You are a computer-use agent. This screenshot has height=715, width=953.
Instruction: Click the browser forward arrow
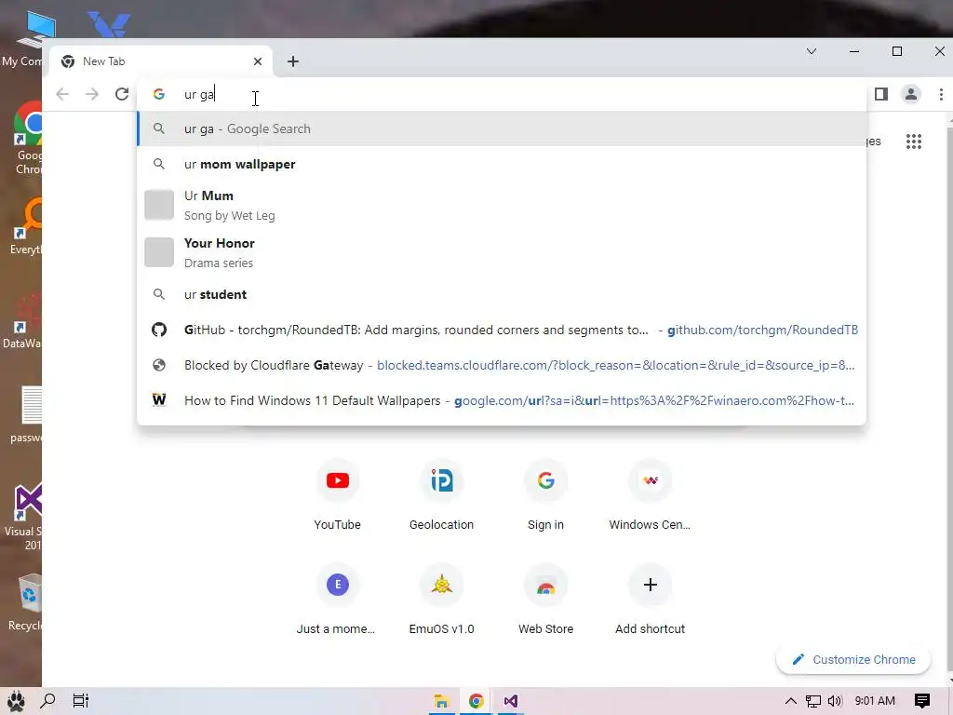(92, 94)
